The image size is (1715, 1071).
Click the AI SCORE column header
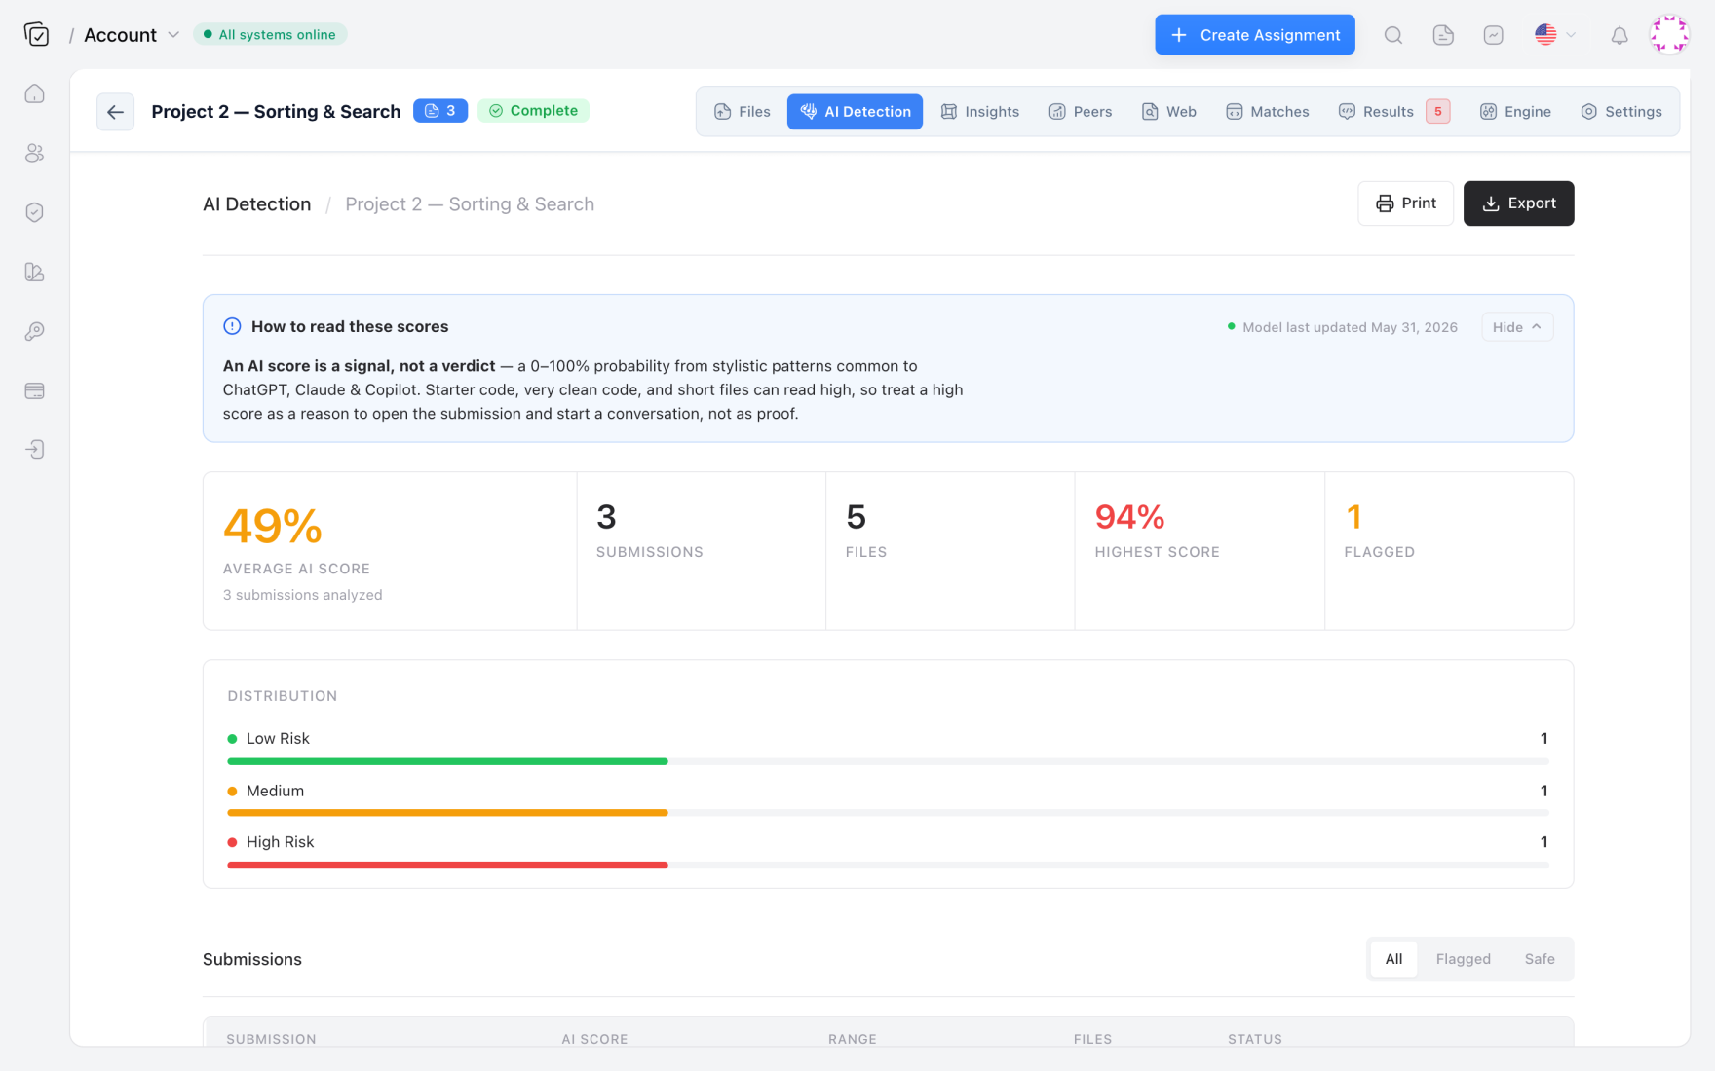(x=594, y=1039)
